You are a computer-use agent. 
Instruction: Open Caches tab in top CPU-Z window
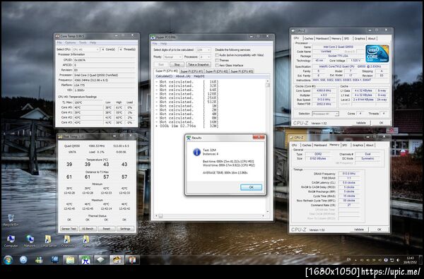pos(309,39)
